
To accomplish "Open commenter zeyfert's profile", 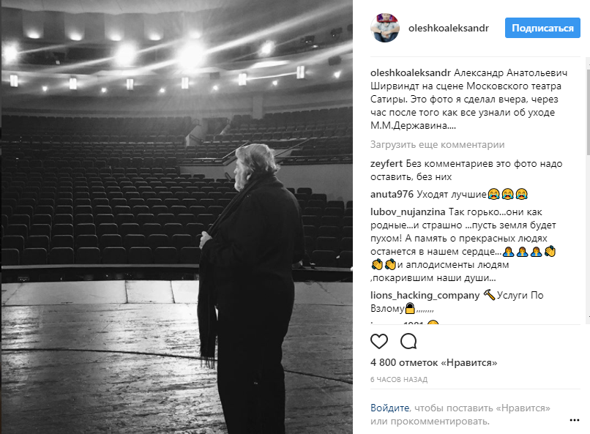I will (x=387, y=164).
